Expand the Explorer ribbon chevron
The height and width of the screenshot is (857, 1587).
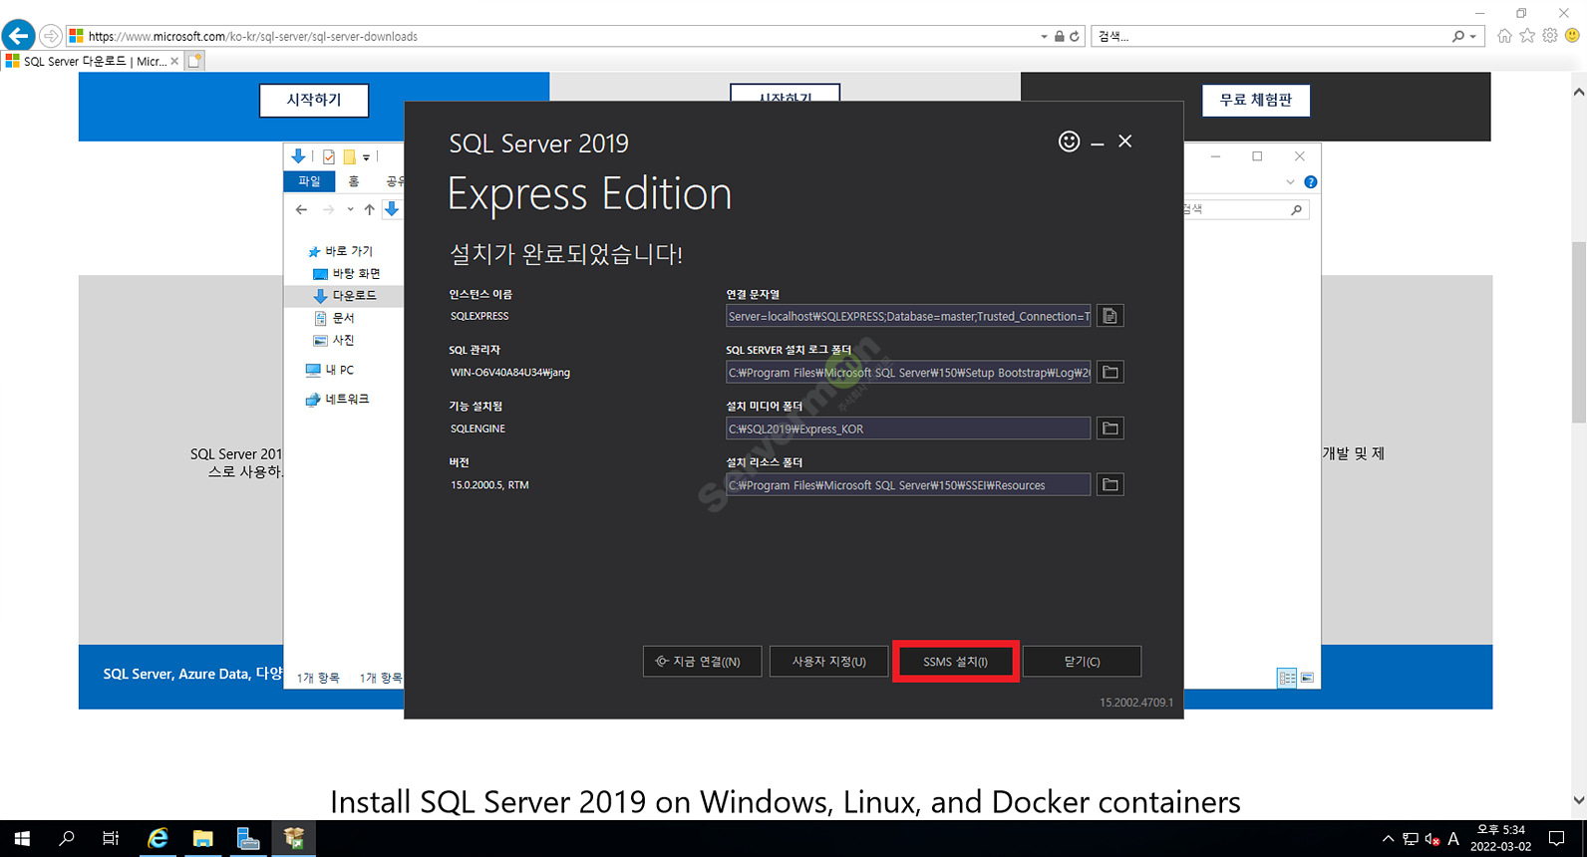pos(1290,182)
